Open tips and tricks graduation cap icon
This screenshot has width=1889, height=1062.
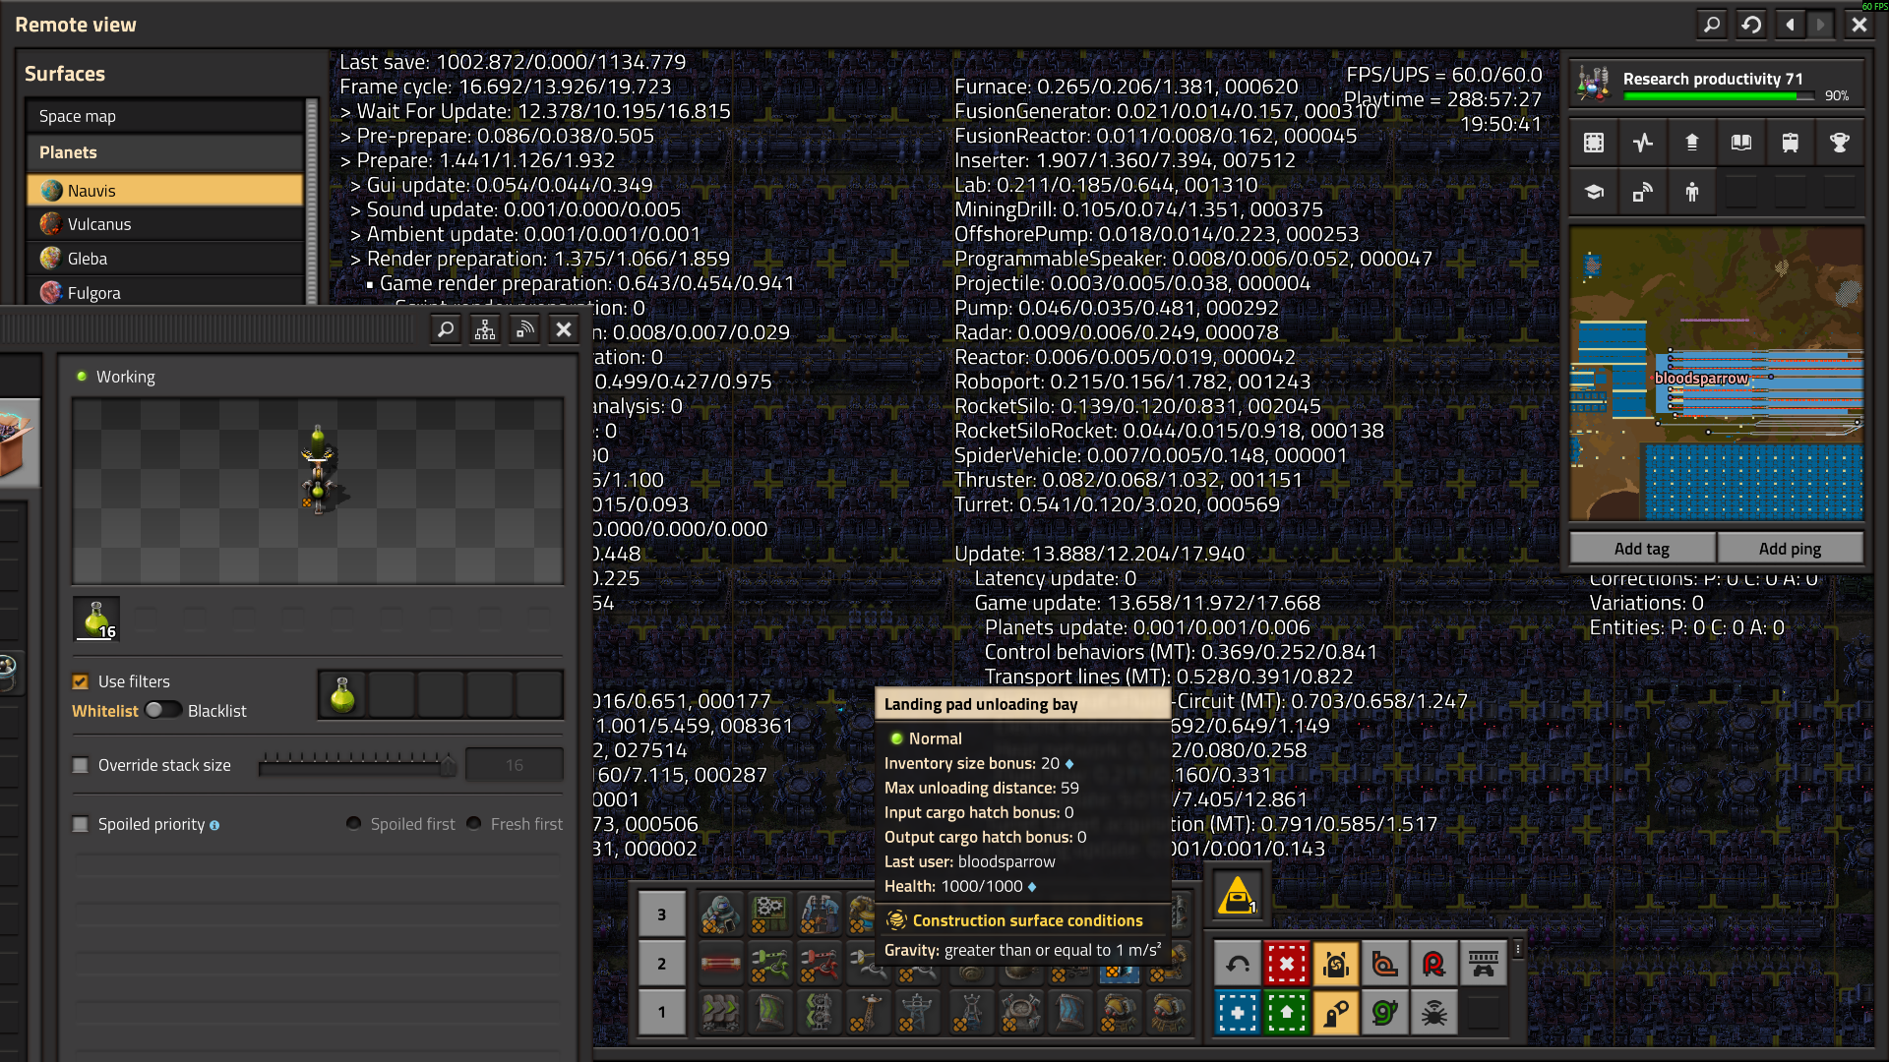pyautogui.click(x=1594, y=192)
